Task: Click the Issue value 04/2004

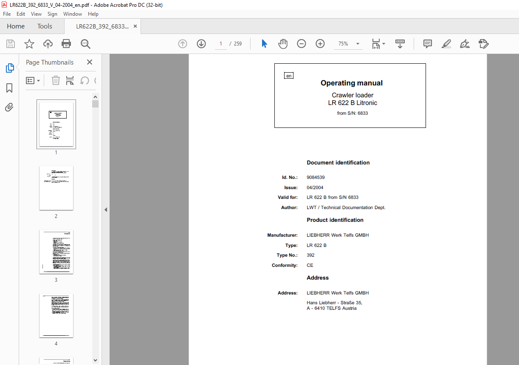Action: 315,187
